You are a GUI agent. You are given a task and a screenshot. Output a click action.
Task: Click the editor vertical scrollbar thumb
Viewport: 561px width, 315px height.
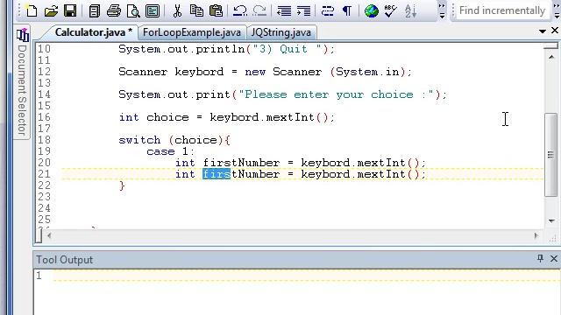click(x=551, y=154)
